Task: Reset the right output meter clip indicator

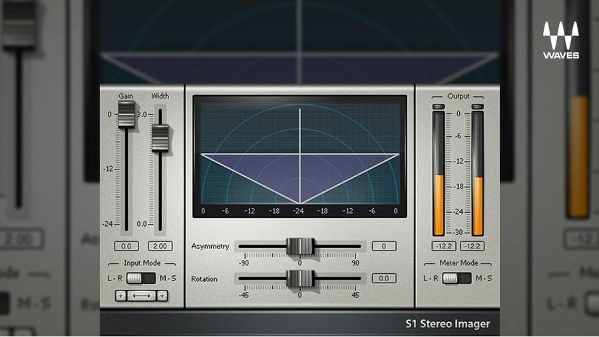Action: coord(477,106)
